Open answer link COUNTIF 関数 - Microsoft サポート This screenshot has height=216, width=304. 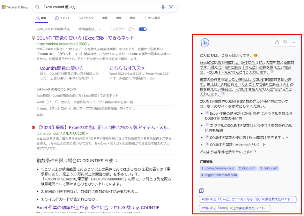[x=238, y=145]
